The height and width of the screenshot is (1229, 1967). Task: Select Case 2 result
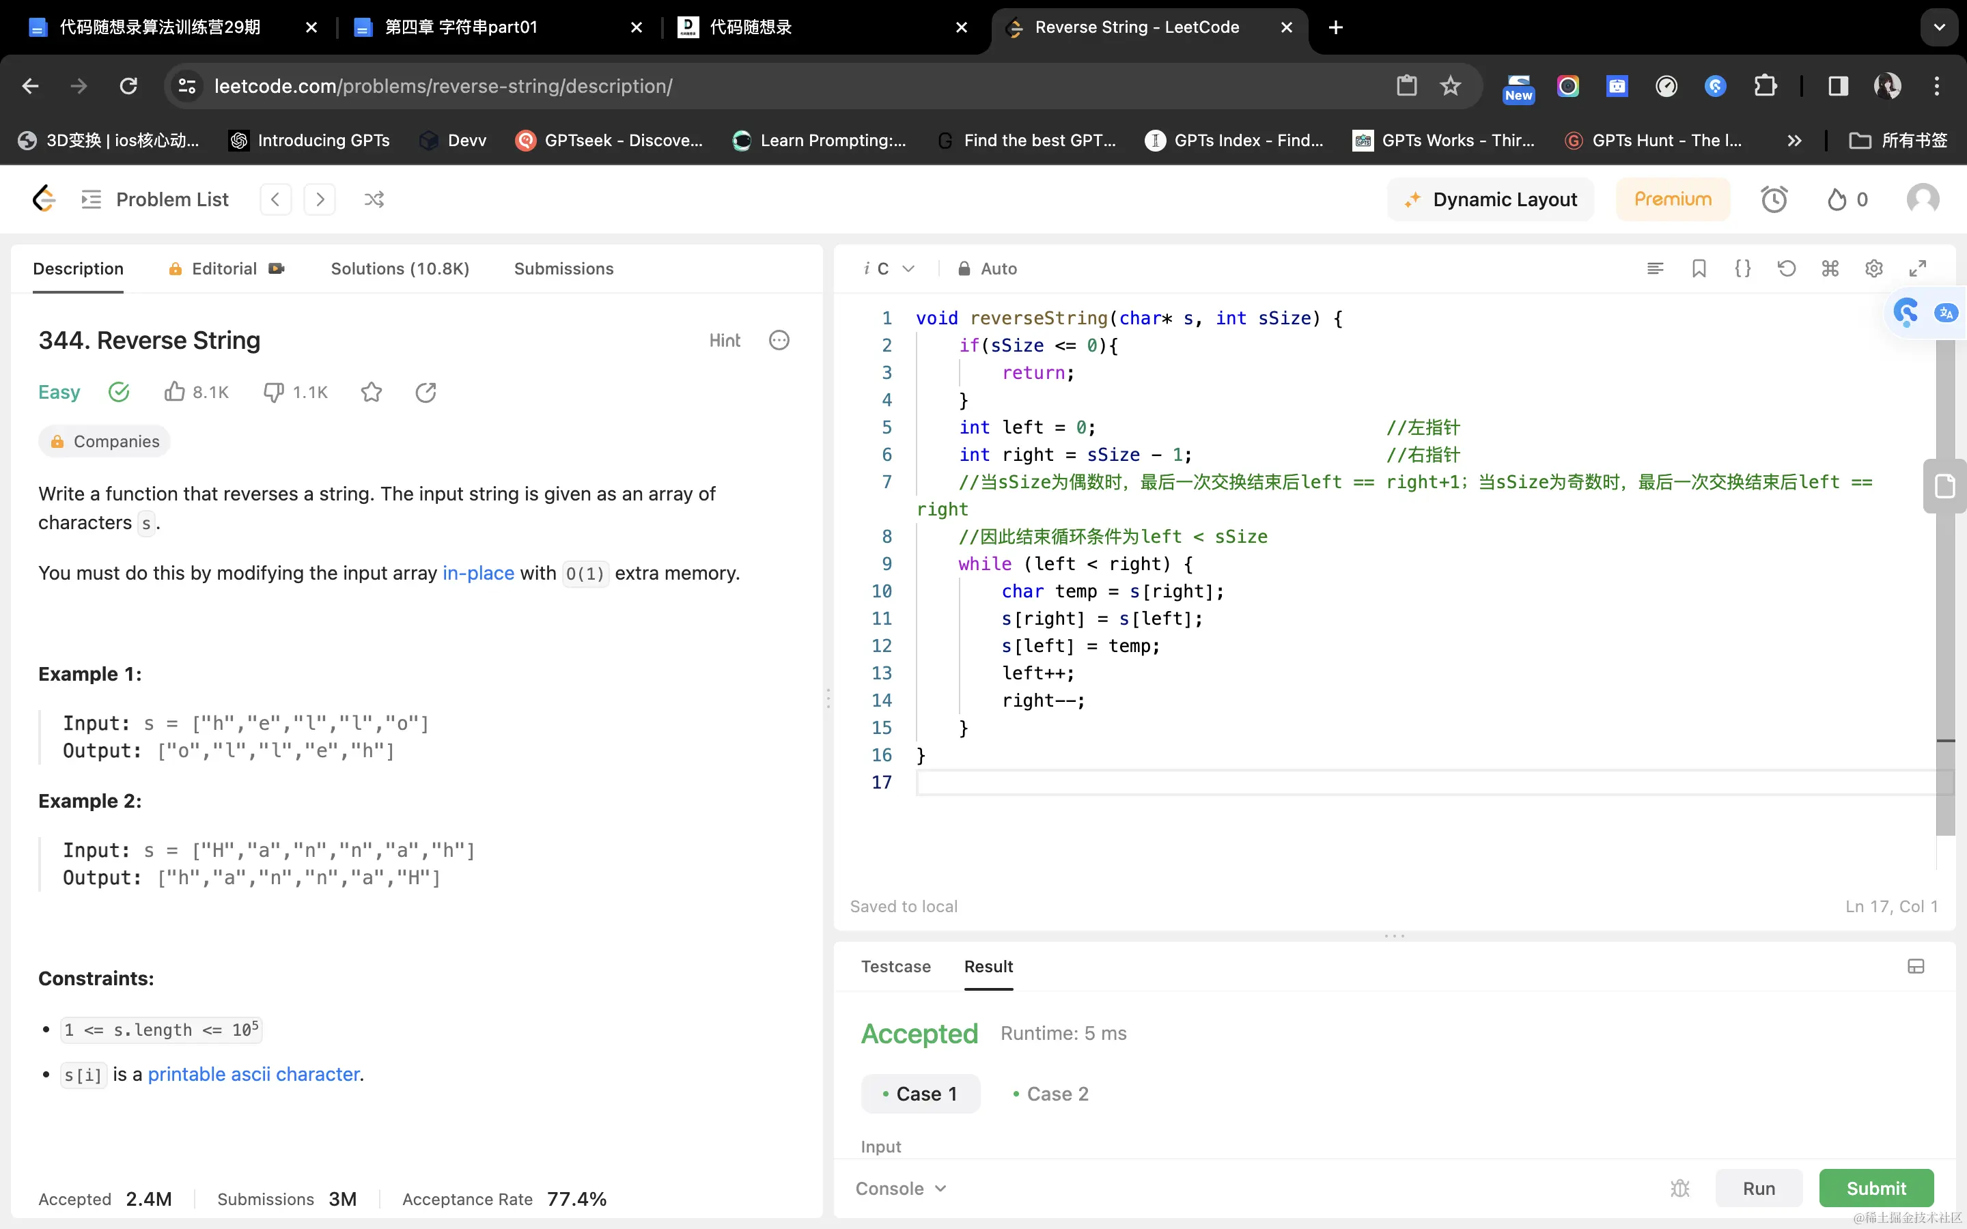[x=1051, y=1094]
